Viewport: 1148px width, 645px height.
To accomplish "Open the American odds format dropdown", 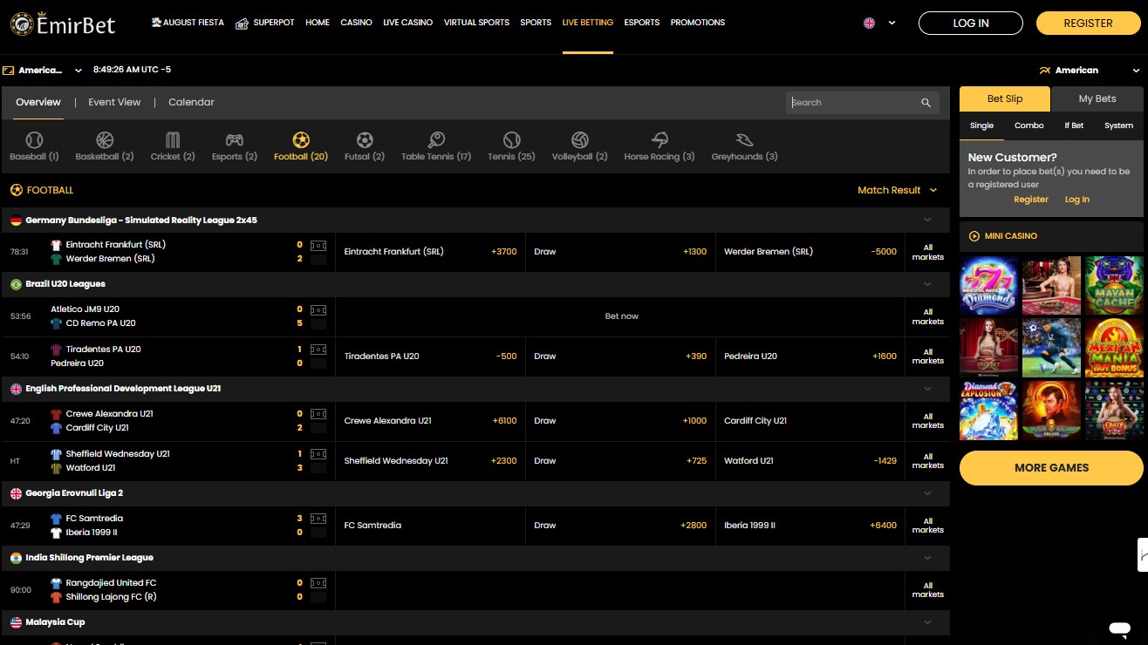I will (x=1090, y=71).
